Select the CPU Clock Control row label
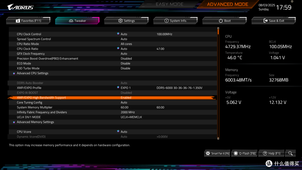Viewport: 302px width, 170px height. click(29, 34)
